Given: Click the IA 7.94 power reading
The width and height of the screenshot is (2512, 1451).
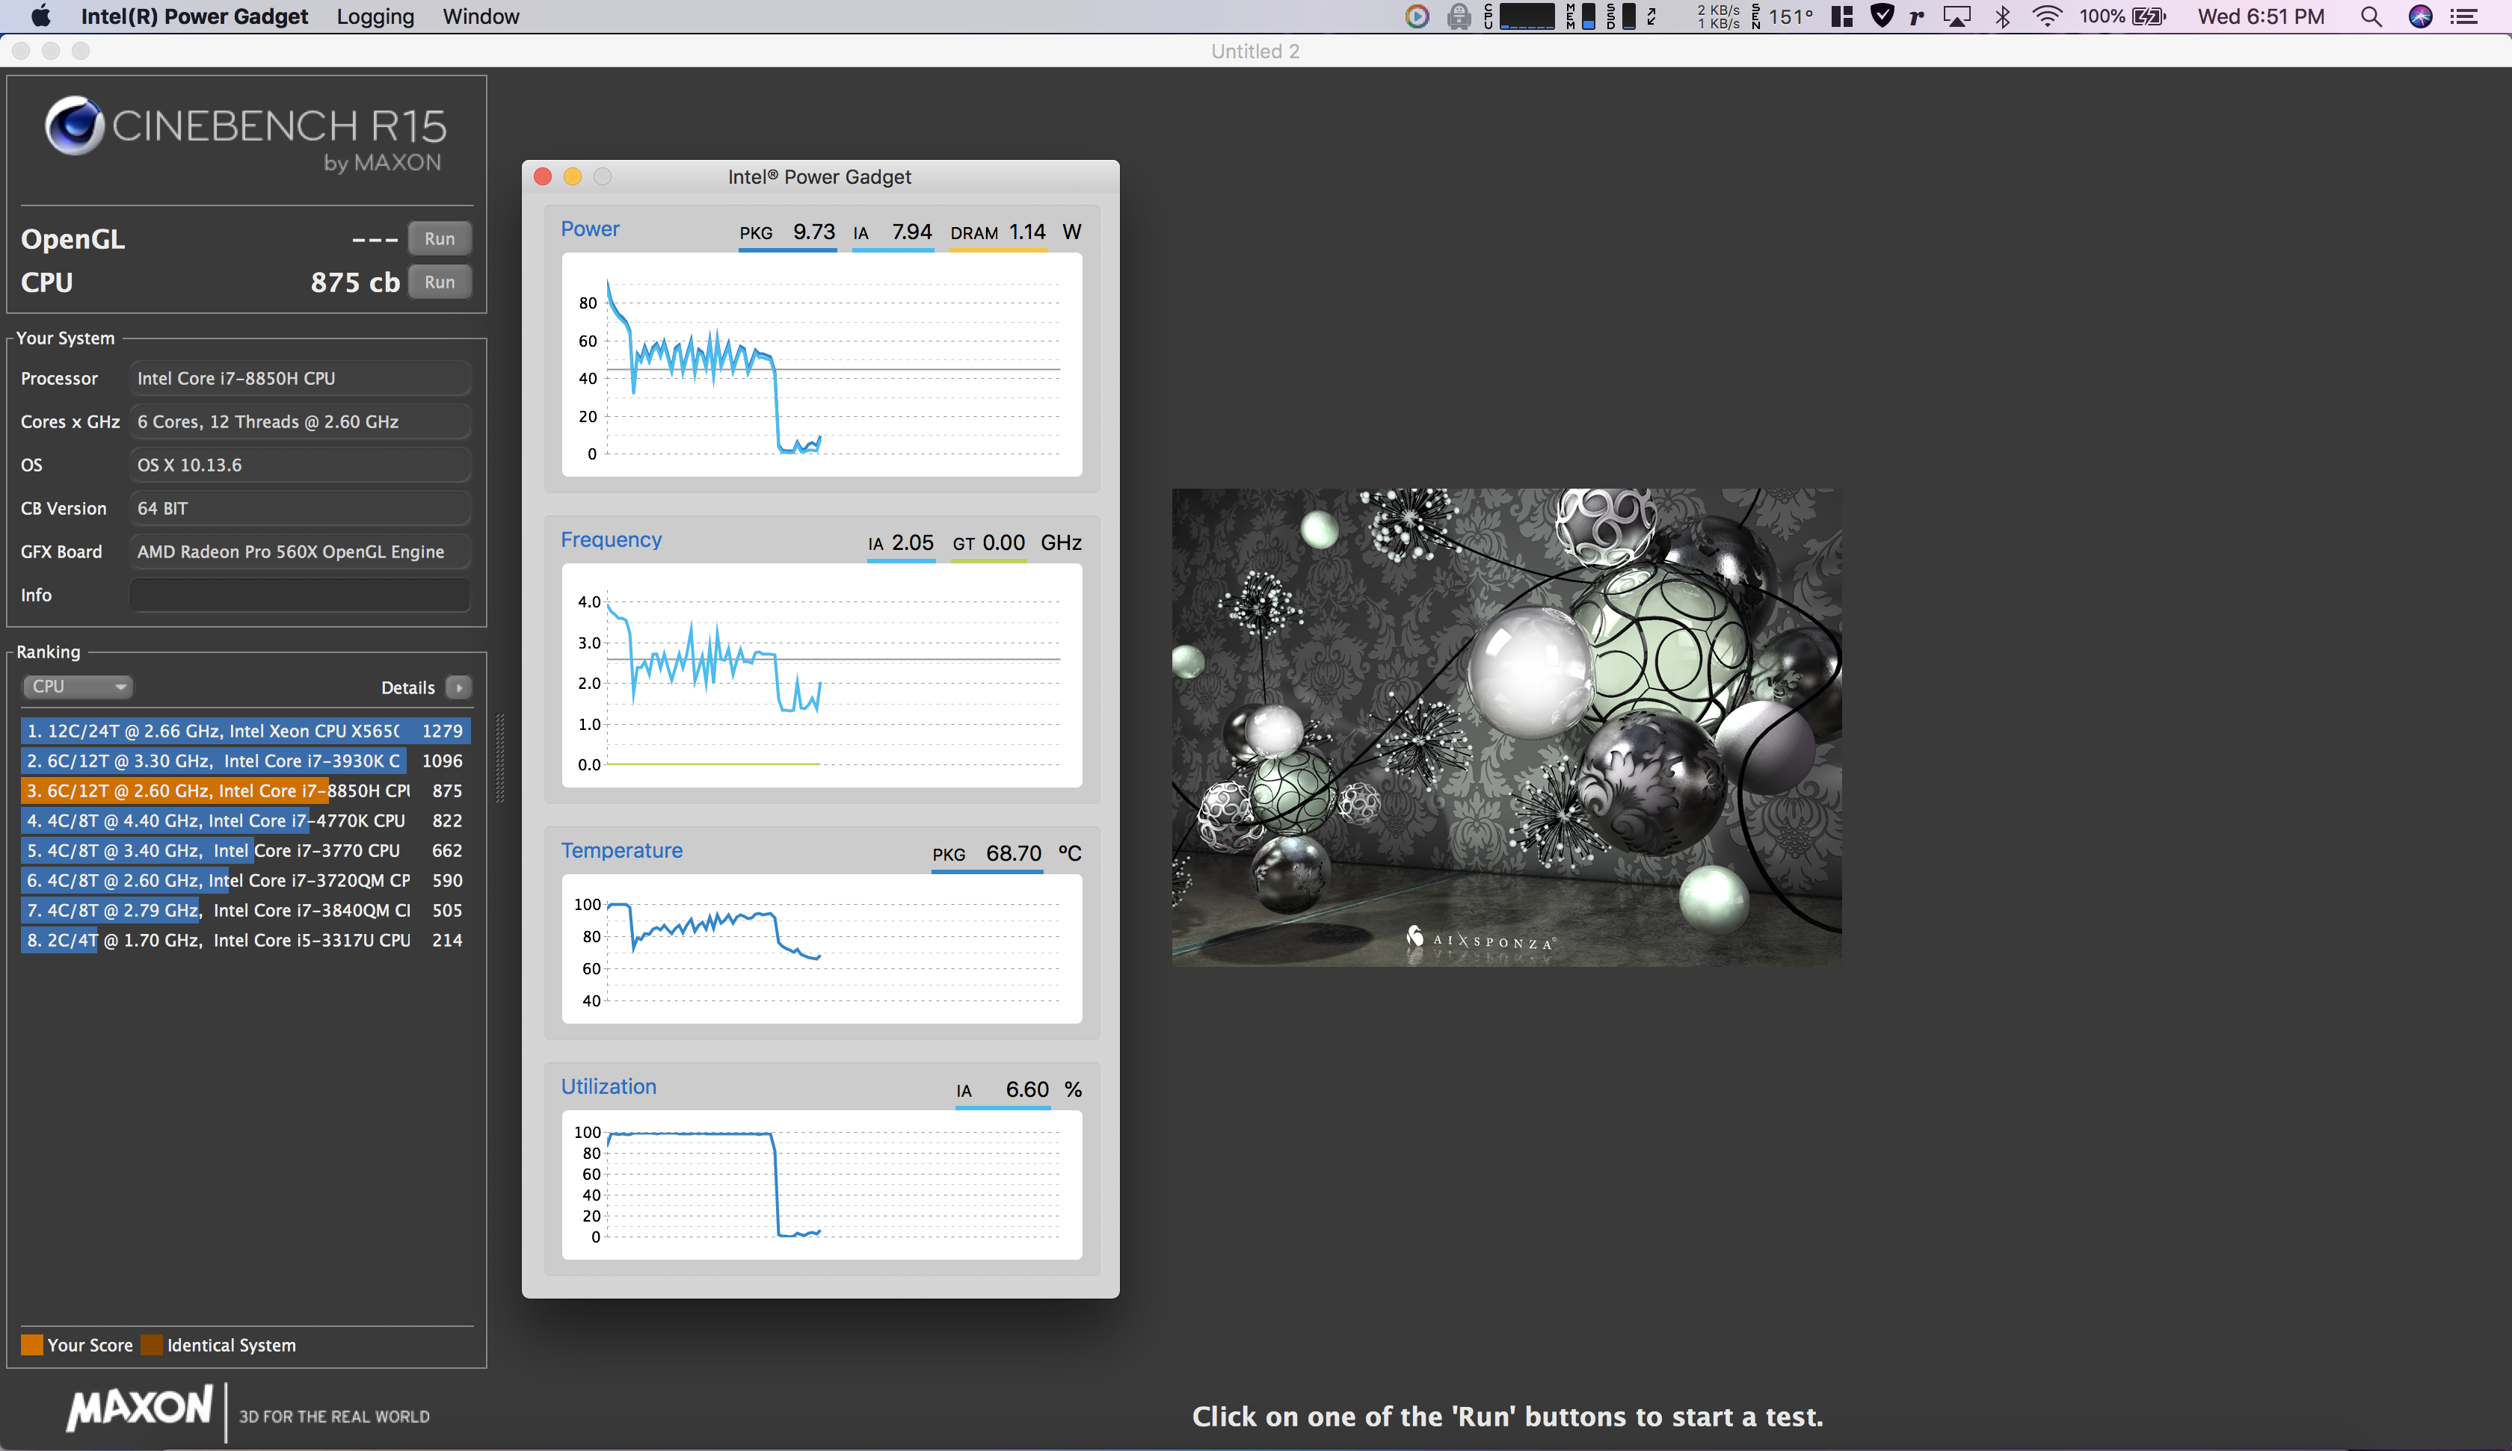Looking at the screenshot, I should tap(893, 232).
